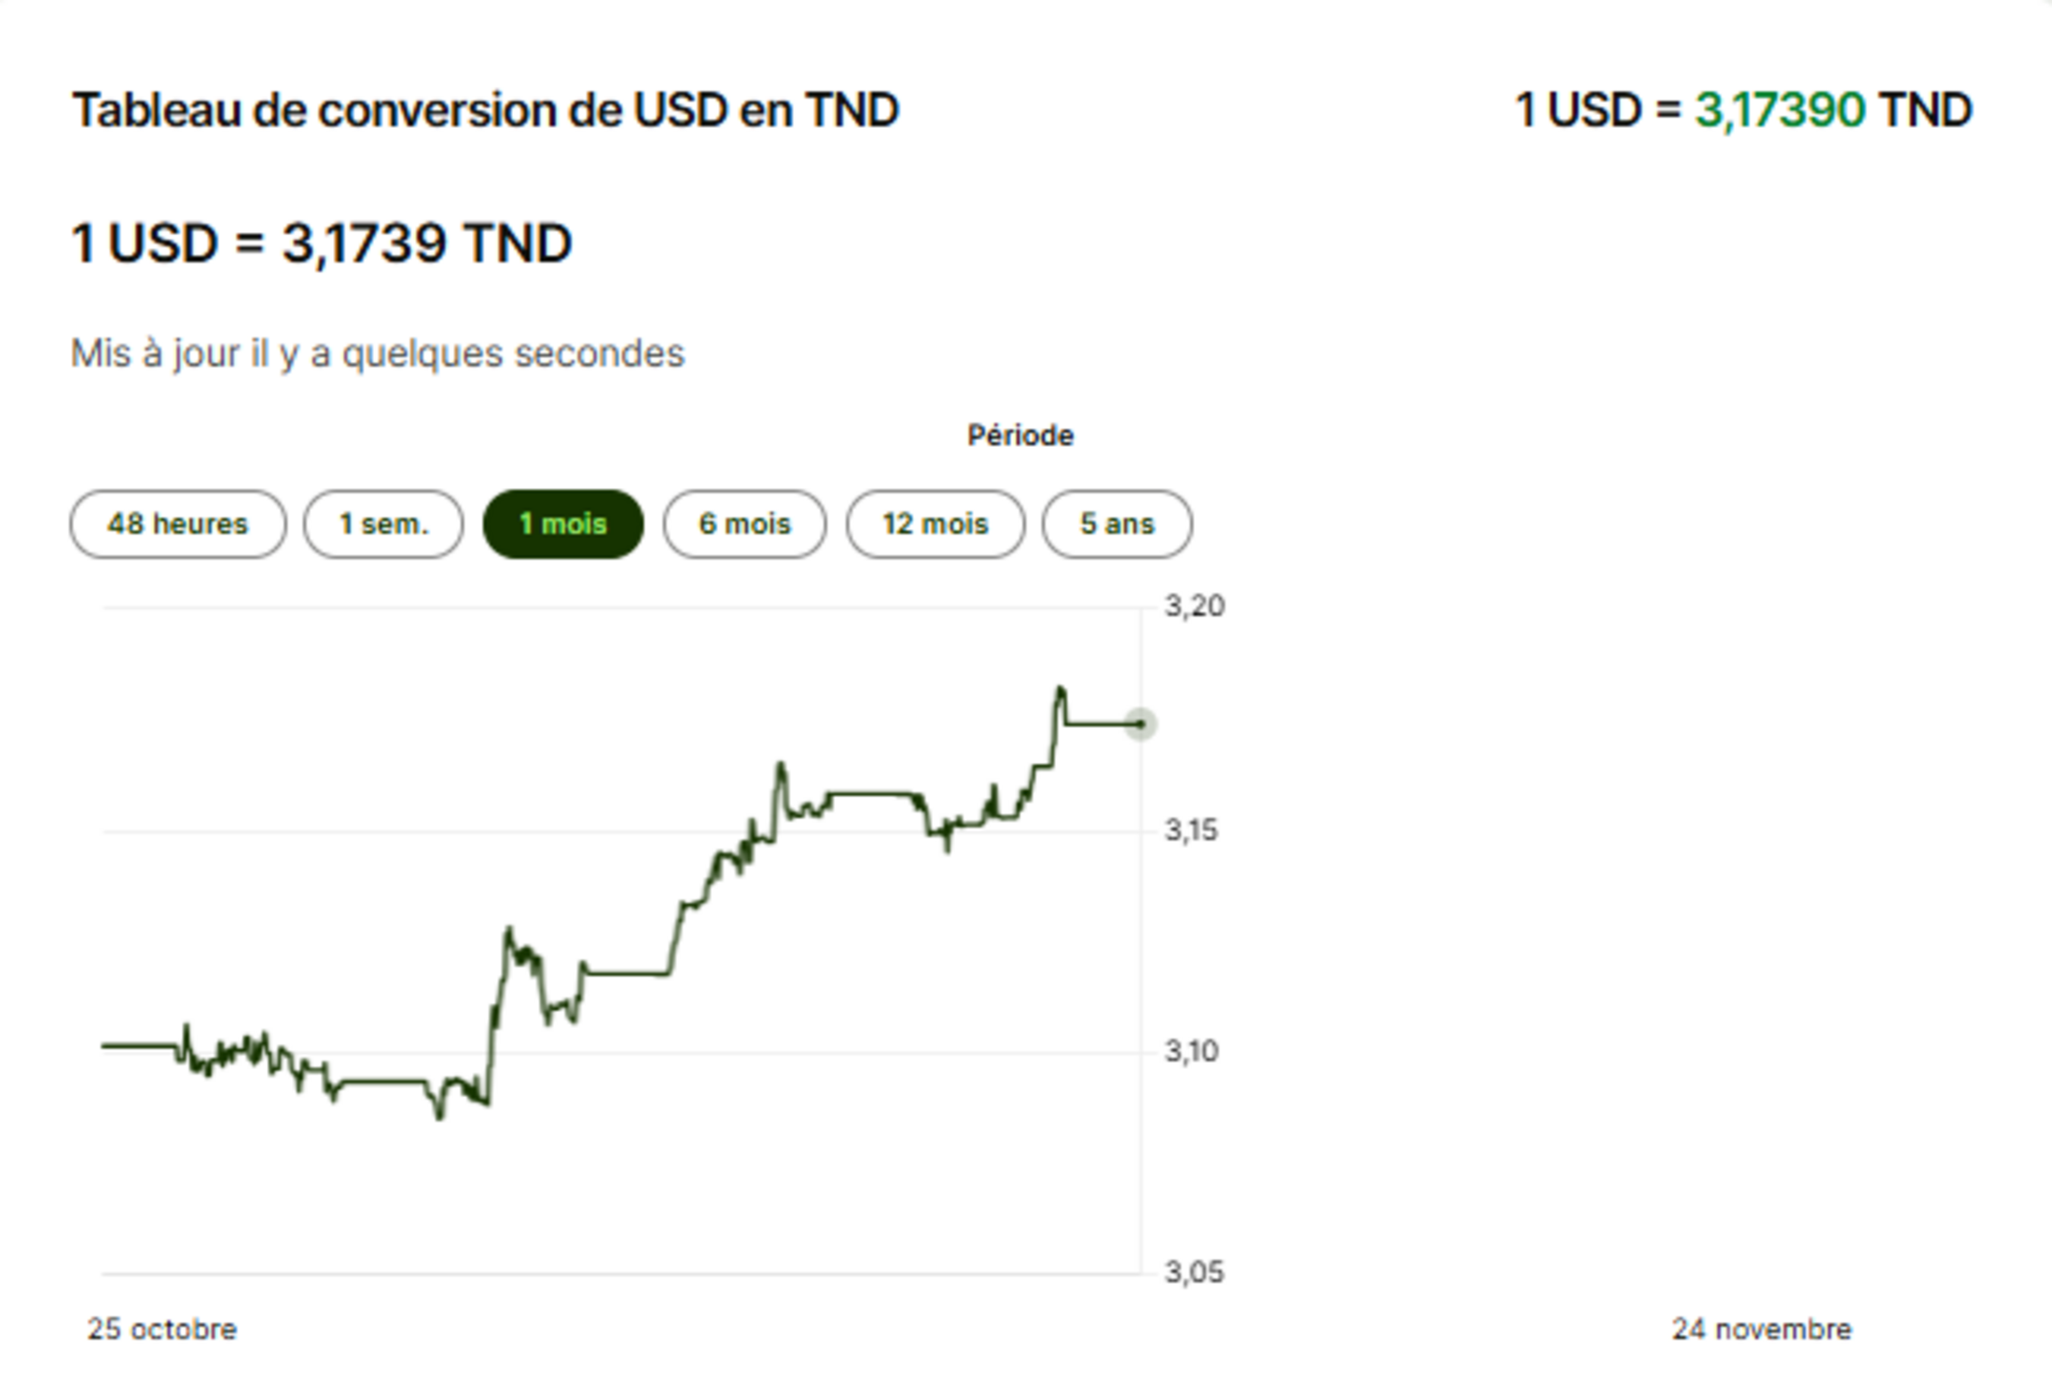
Task: Select the 48 heures period
Action: (177, 524)
